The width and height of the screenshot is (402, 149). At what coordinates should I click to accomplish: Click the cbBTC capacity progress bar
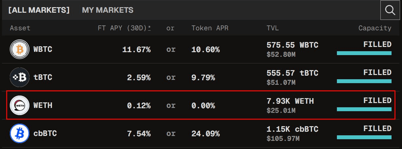[364, 137]
